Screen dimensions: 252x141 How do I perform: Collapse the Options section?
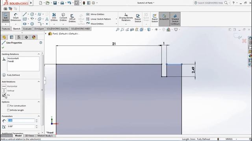tap(39, 102)
